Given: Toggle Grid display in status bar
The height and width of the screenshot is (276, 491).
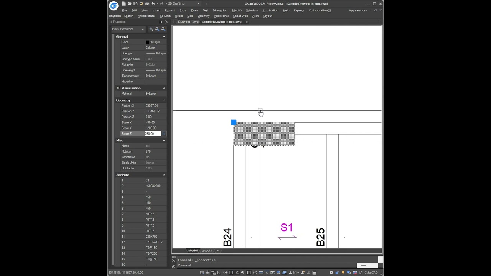Looking at the screenshot, I should point(208,273).
